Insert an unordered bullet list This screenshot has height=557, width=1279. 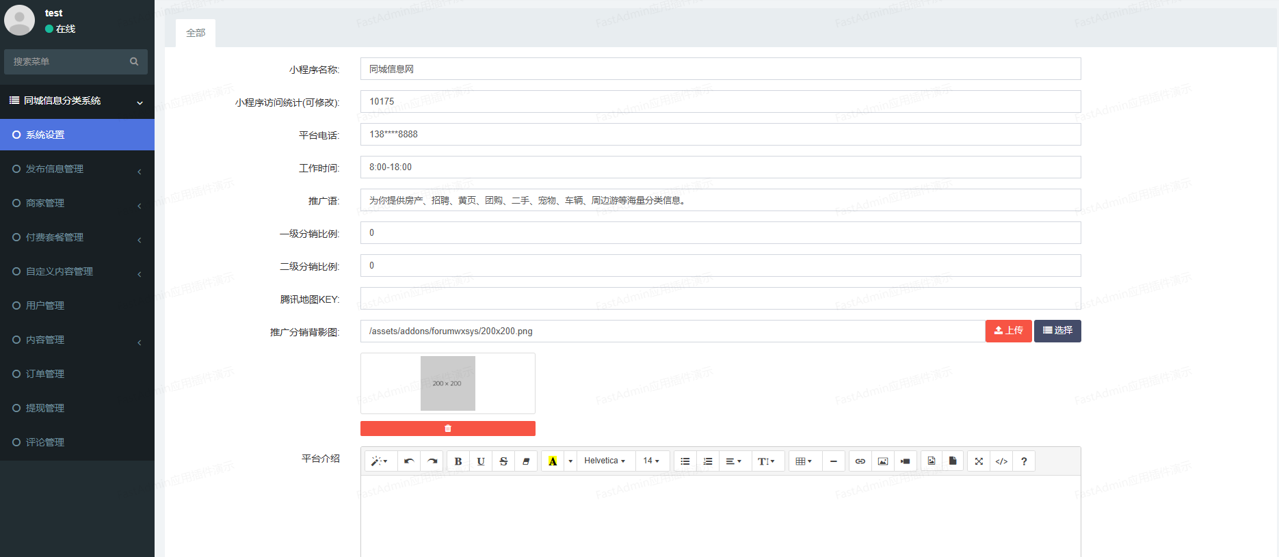pyautogui.click(x=685, y=461)
